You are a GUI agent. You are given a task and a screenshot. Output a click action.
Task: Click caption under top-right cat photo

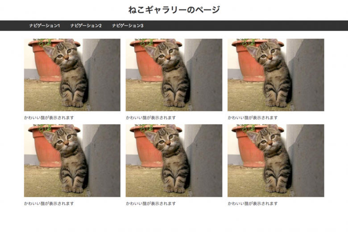click(253, 118)
